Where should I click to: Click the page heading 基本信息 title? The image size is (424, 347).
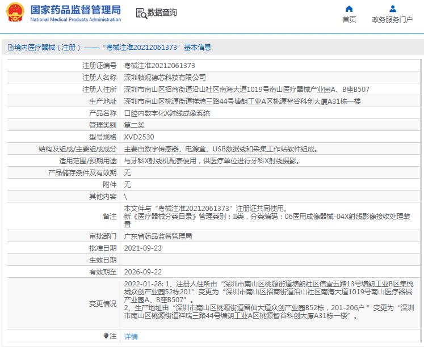[x=198, y=48]
